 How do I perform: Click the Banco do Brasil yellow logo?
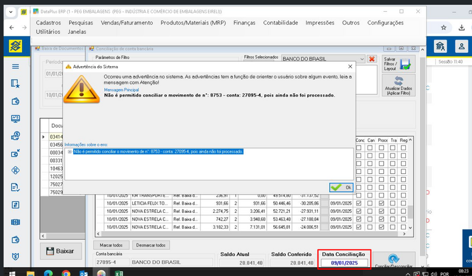(15, 47)
